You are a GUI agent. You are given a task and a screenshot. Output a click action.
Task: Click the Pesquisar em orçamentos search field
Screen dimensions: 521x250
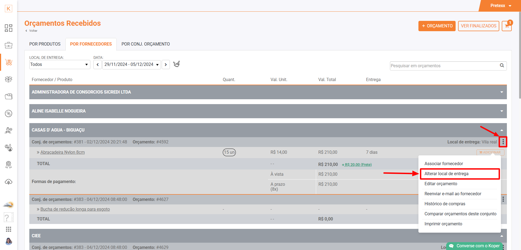444,66
